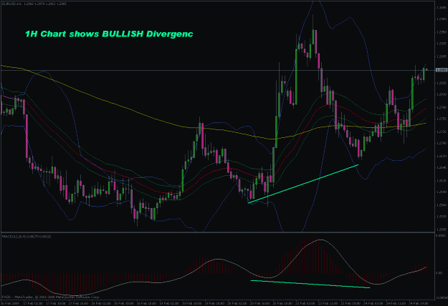The height and width of the screenshot is (306, 448).
Task: Select the green falling trendline on MACD panel
Action: tap(310, 284)
